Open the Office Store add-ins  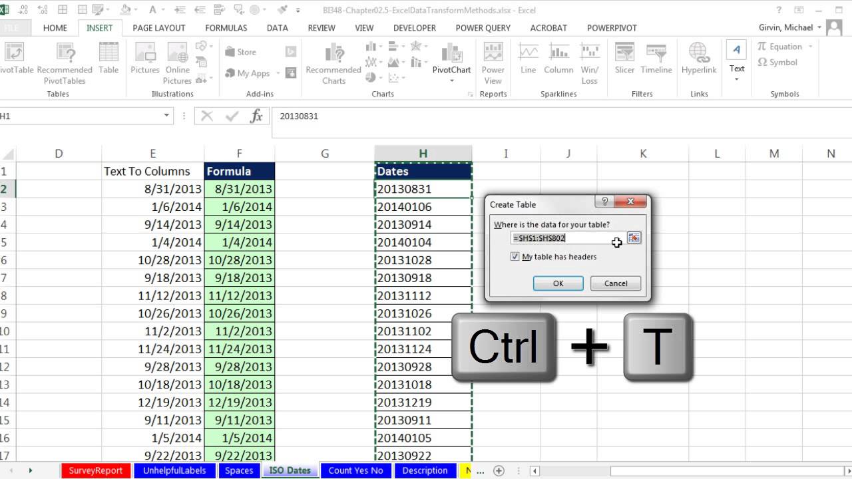tap(240, 52)
